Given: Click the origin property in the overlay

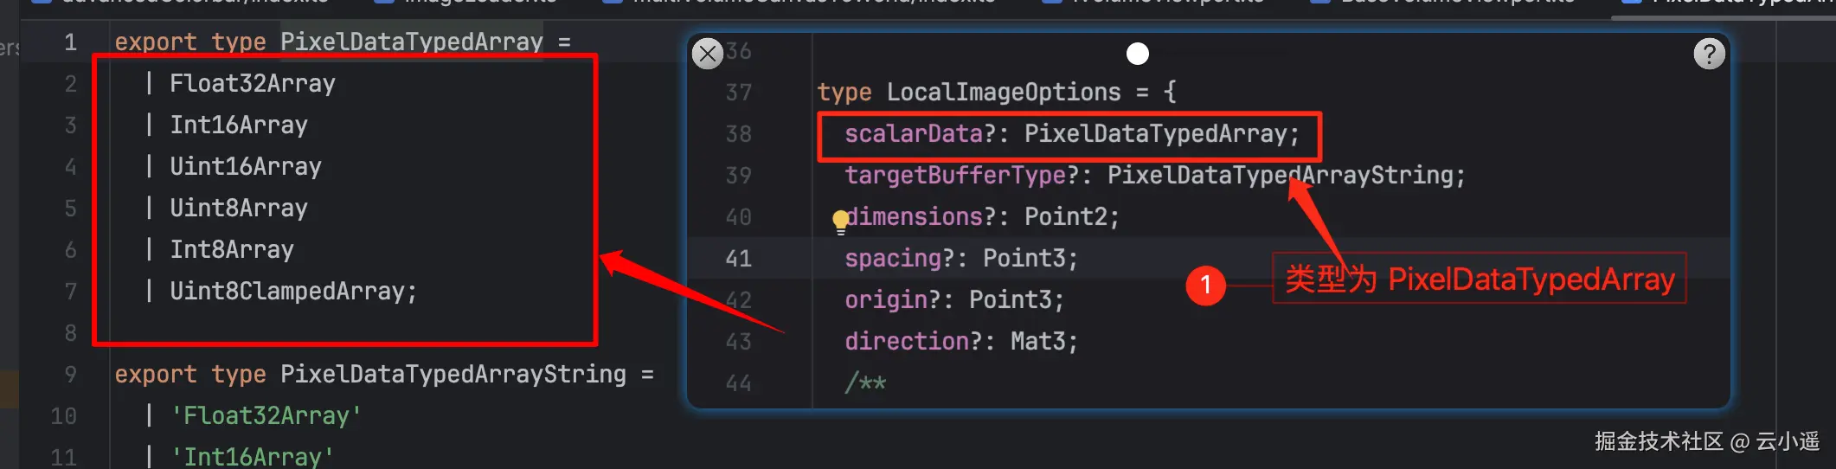Looking at the screenshot, I should point(886,300).
